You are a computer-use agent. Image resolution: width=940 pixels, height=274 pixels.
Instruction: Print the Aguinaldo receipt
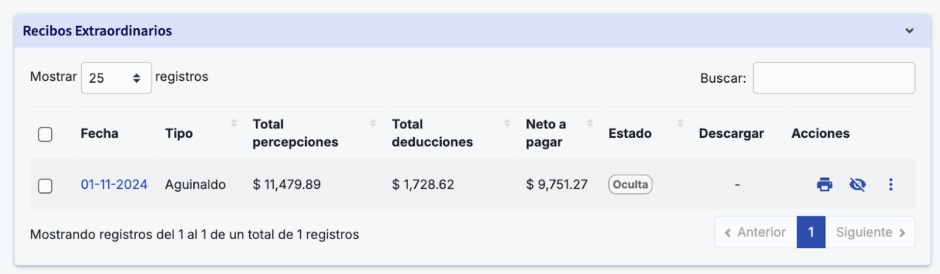(825, 185)
